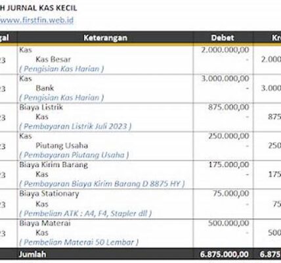The image size is (281, 263).
Task: Select the Debet column header
Action: coord(223,37)
